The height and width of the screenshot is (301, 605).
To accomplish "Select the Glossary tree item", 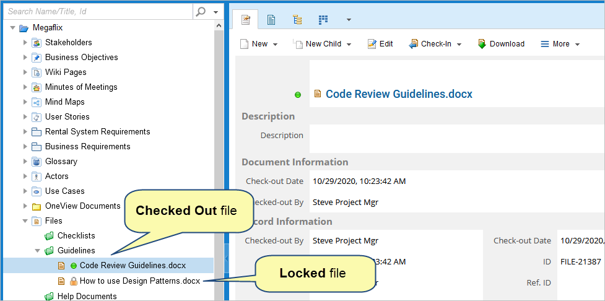I will coord(61,161).
